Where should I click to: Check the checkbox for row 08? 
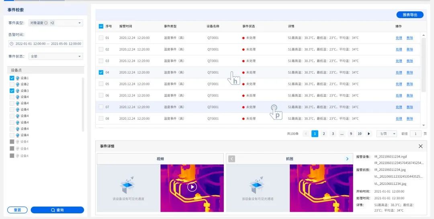pyautogui.click(x=101, y=119)
